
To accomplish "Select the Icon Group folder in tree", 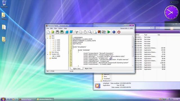I will pyautogui.click(x=54, y=52).
